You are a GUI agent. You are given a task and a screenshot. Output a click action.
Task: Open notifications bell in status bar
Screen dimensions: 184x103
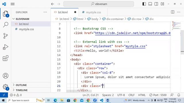(x=179, y=95)
